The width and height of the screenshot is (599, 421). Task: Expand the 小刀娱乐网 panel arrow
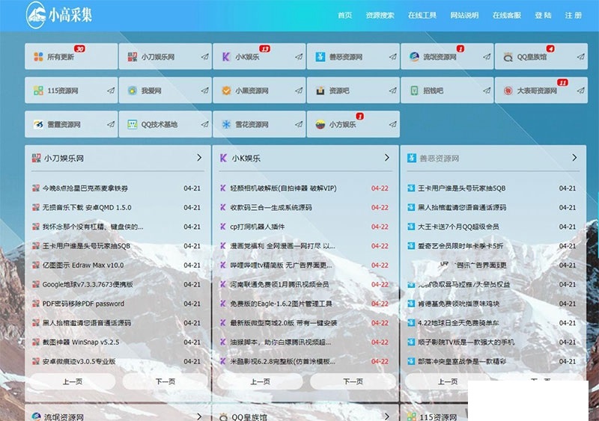click(x=199, y=158)
